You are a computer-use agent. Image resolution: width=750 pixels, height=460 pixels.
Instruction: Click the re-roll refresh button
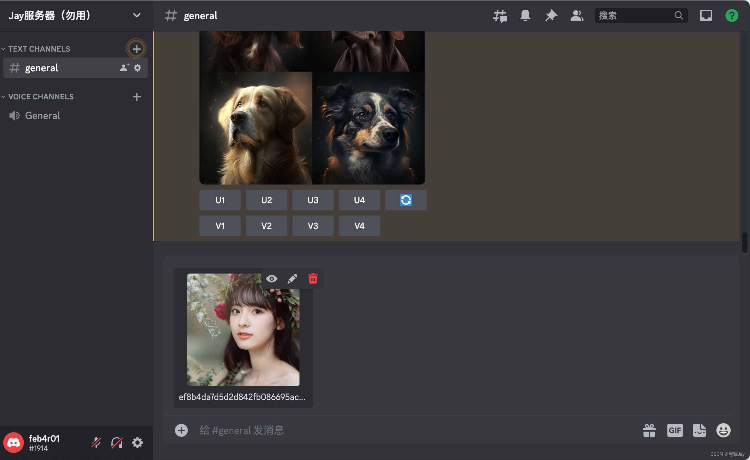point(406,200)
